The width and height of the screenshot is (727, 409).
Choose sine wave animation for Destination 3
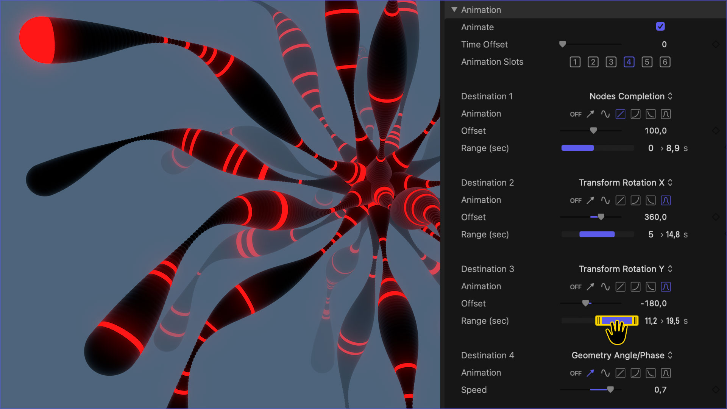[605, 287]
